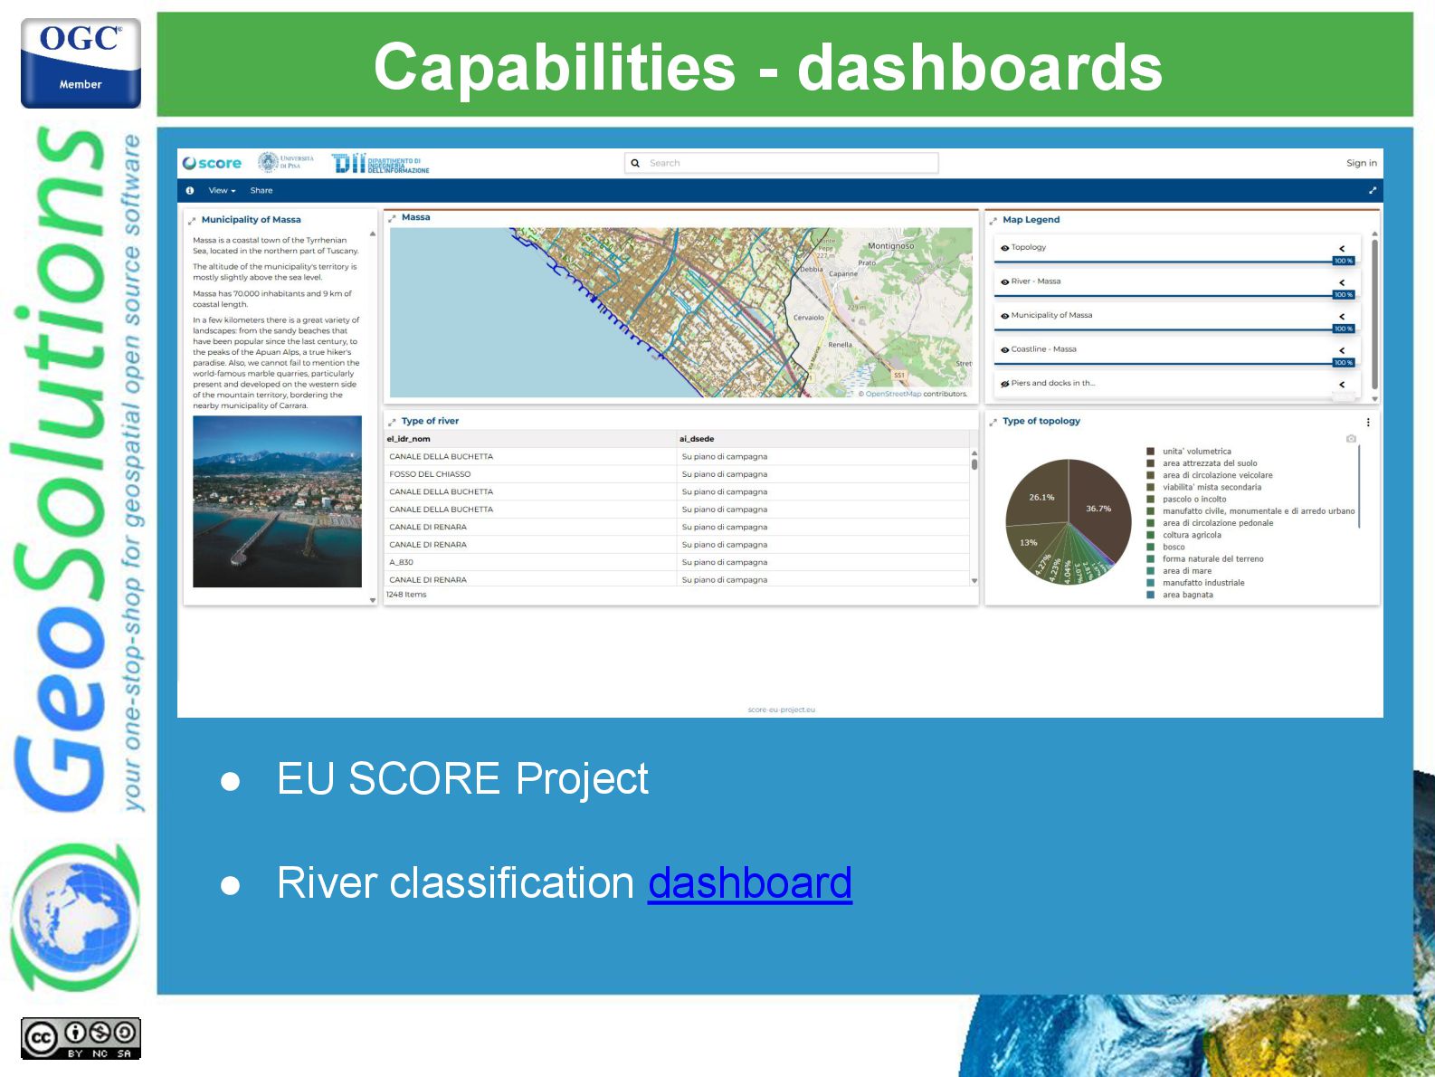Hide the River - Massa layer
1435x1077 pixels.
tap(1004, 282)
